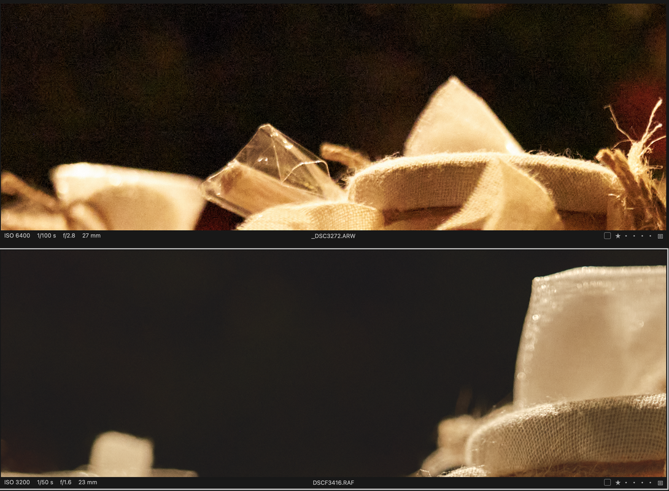The height and width of the screenshot is (491, 669).
Task: Click the DSCF3416.RAF file name label
Action: [x=333, y=483]
